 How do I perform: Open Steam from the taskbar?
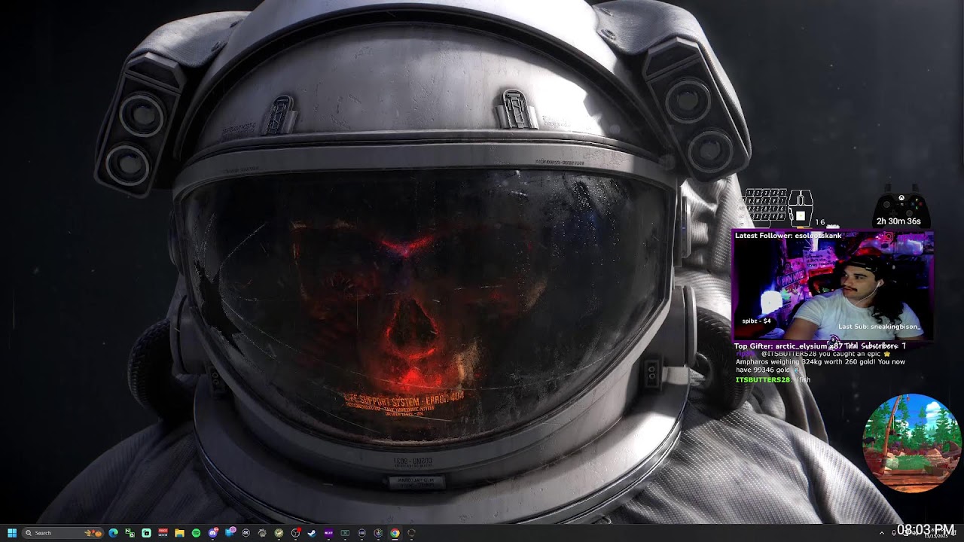(x=312, y=533)
